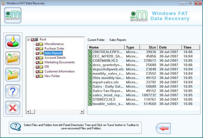
Task: Click the open folder toolbar icon
Action: coord(13,58)
